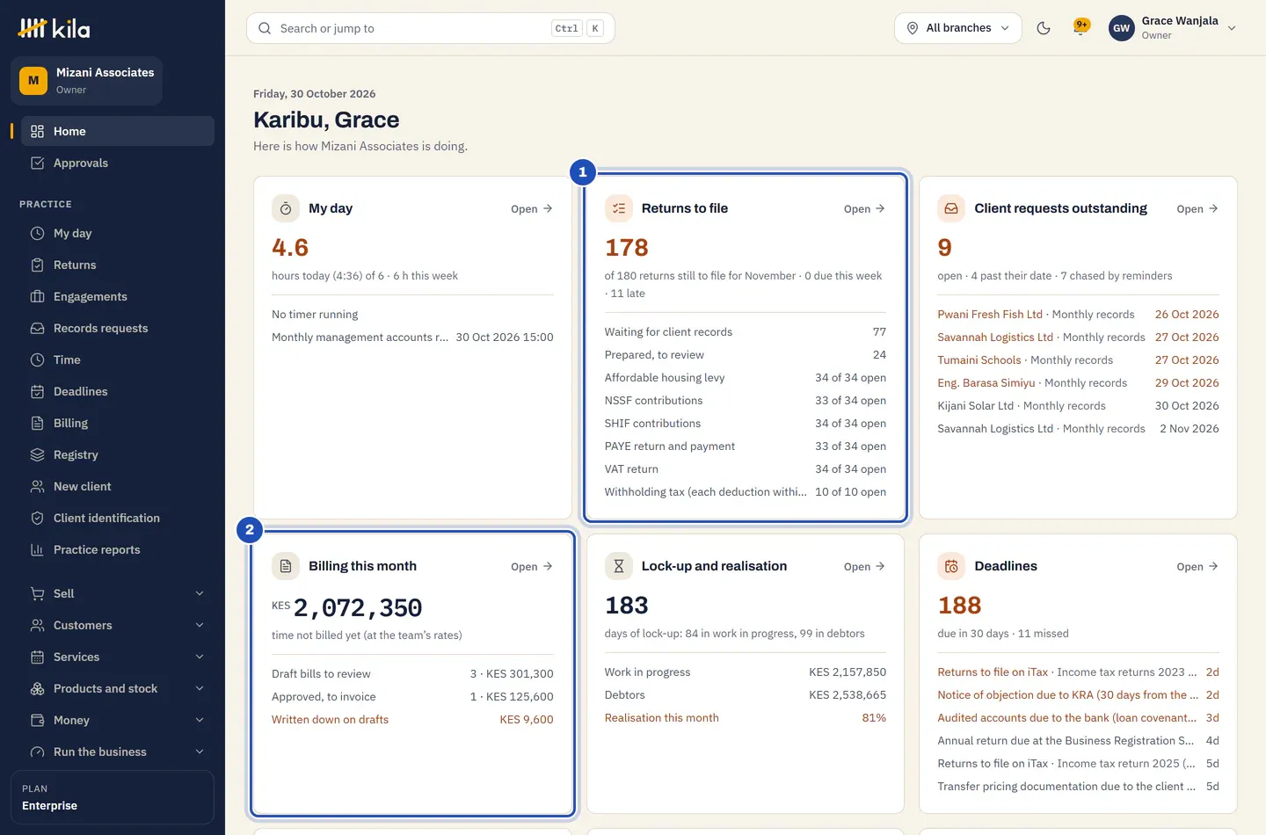This screenshot has width=1266, height=835.
Task: Open Approvals in the sidebar
Action: (x=117, y=163)
